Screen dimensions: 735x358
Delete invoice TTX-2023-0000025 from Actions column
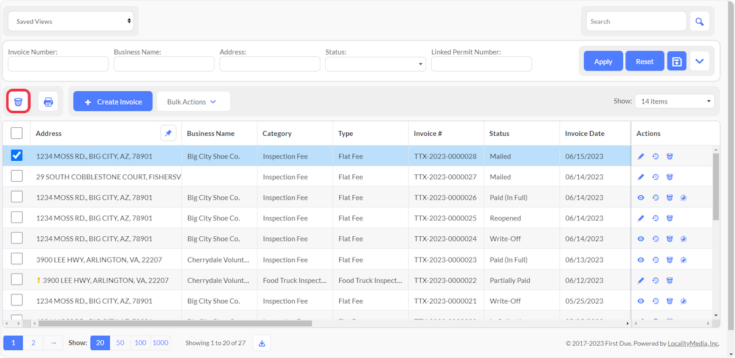[x=669, y=218]
